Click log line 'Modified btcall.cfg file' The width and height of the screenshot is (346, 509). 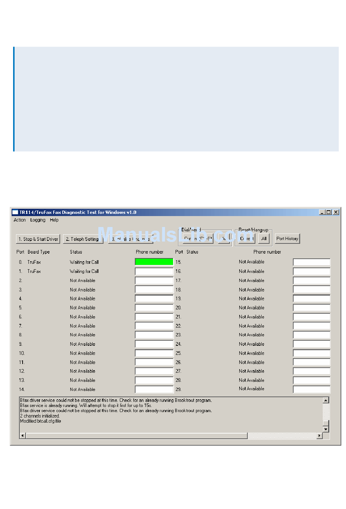tap(40, 421)
